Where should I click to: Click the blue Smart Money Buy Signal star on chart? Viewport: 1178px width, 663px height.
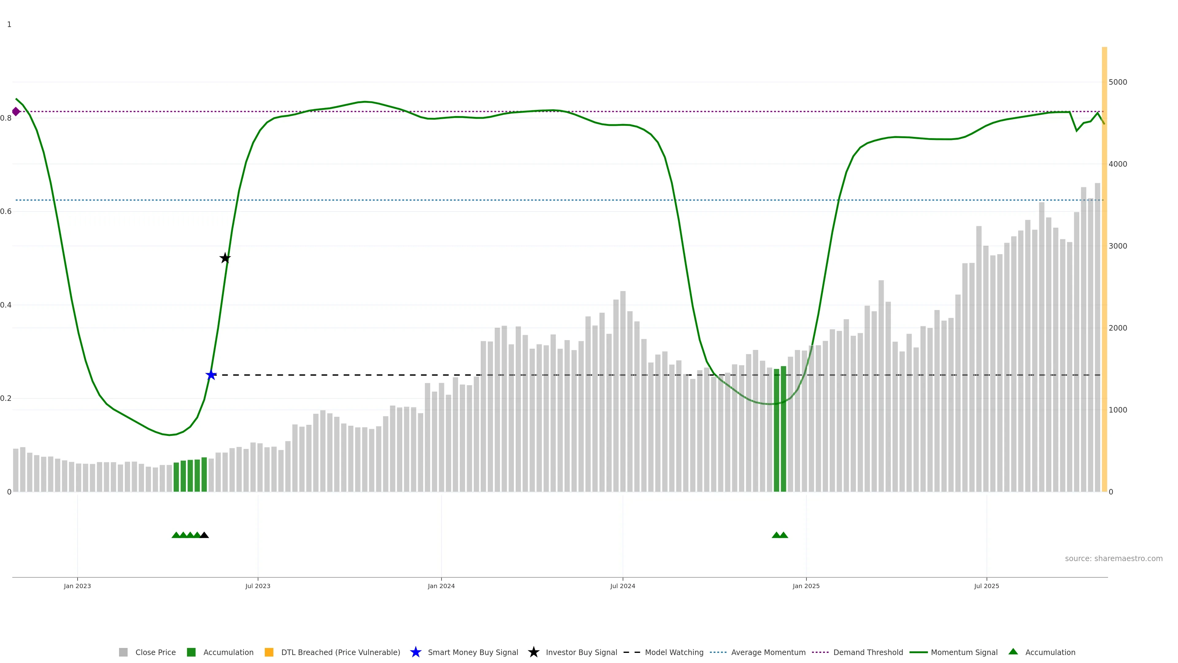tap(211, 375)
